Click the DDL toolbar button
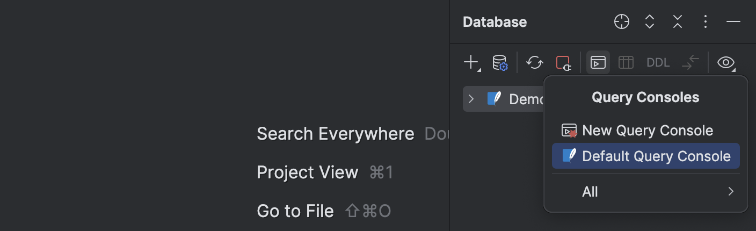756x231 pixels. tap(658, 63)
